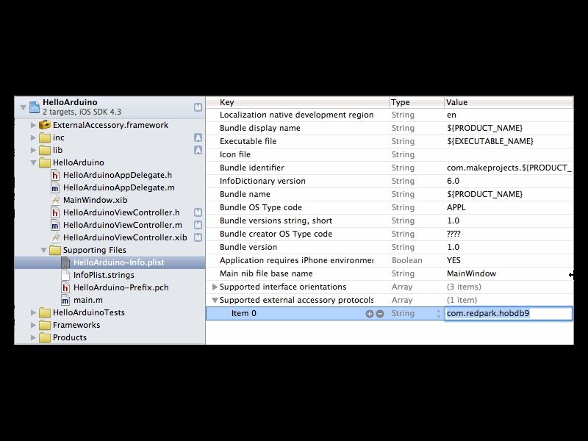Click the Bundle OS Type code APPL value
The height and width of the screenshot is (441, 588).
(456, 207)
